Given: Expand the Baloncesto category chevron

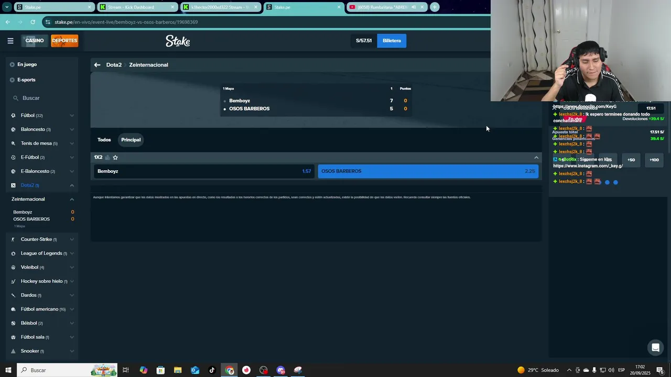Looking at the screenshot, I should [72, 129].
